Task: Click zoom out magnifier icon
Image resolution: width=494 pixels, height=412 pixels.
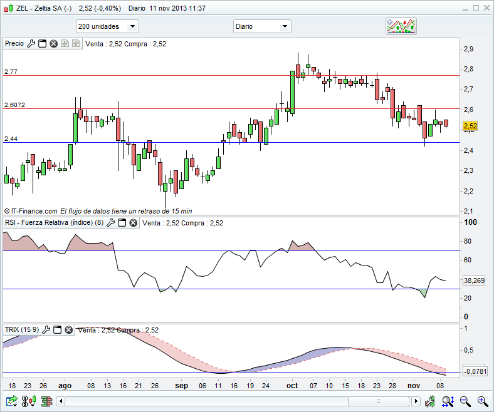Action: [x=465, y=401]
